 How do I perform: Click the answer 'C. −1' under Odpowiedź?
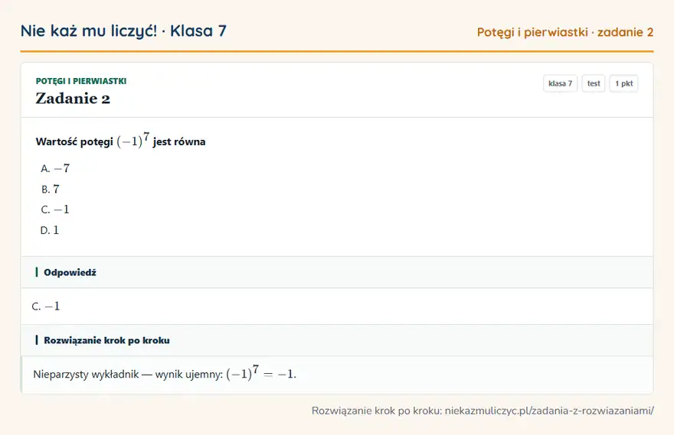coord(45,306)
